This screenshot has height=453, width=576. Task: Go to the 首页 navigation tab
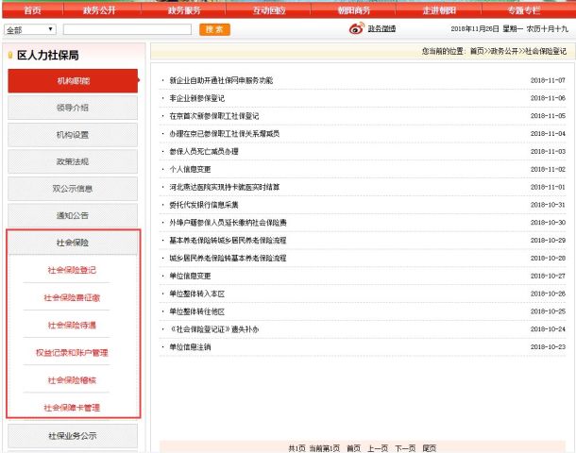(33, 10)
